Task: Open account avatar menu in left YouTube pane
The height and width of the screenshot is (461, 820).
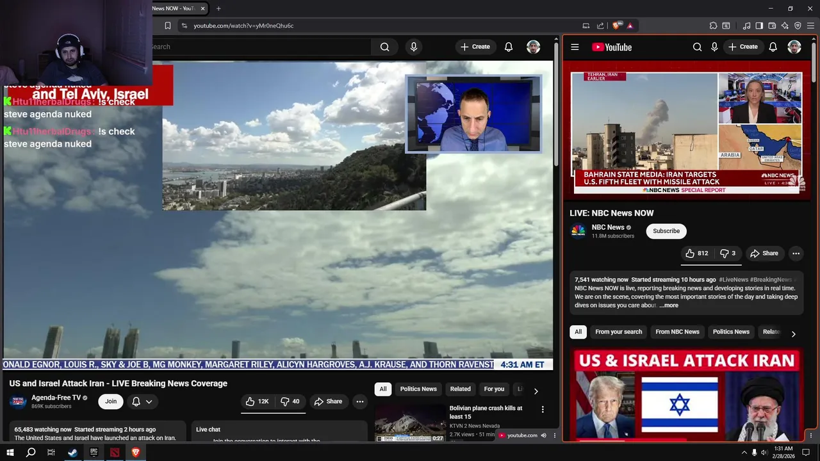Action: pos(533,47)
